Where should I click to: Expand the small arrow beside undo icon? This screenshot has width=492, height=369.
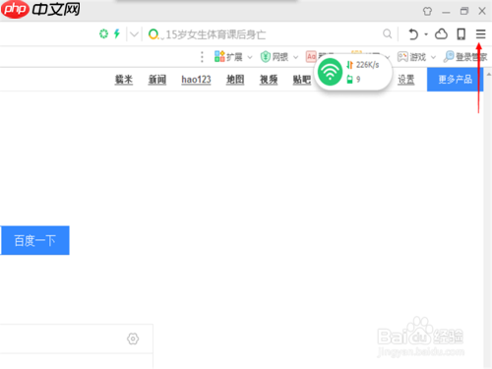pos(426,34)
